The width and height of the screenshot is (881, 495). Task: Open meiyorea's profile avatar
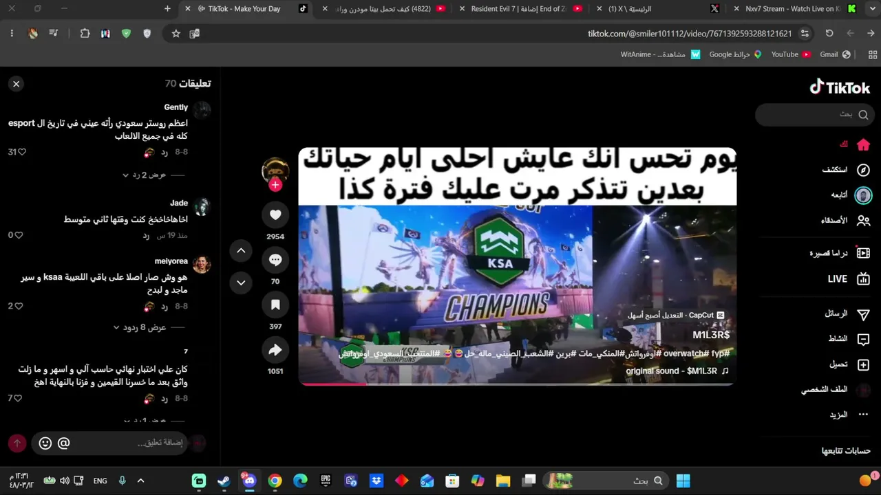tap(202, 264)
